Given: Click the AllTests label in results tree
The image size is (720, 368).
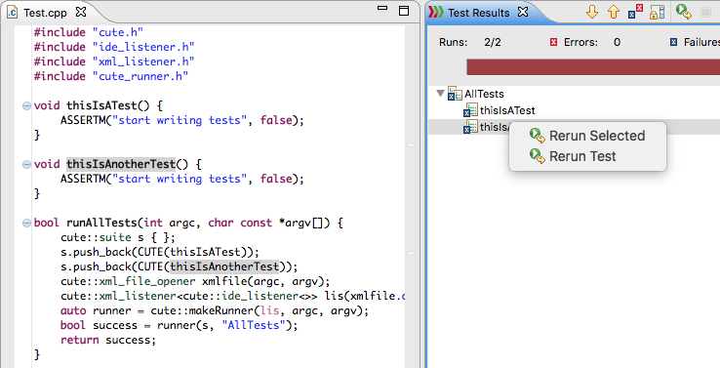Looking at the screenshot, I should pos(484,94).
